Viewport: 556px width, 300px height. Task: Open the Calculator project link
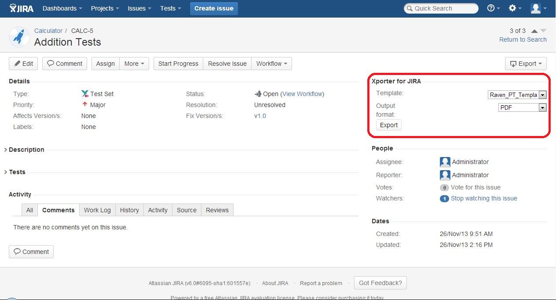coord(48,31)
